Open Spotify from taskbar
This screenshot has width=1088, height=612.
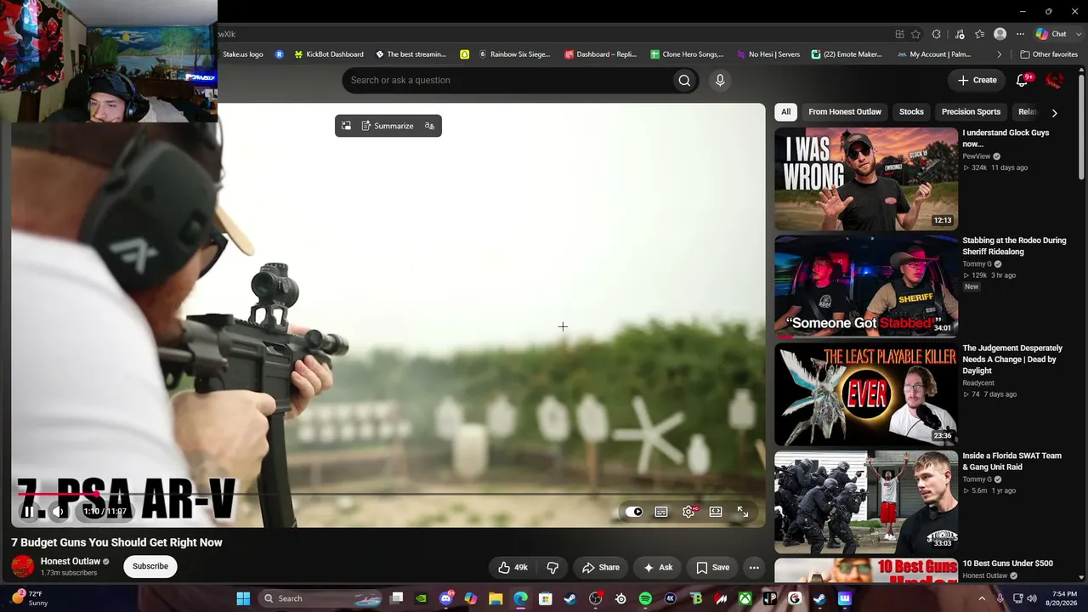click(645, 598)
